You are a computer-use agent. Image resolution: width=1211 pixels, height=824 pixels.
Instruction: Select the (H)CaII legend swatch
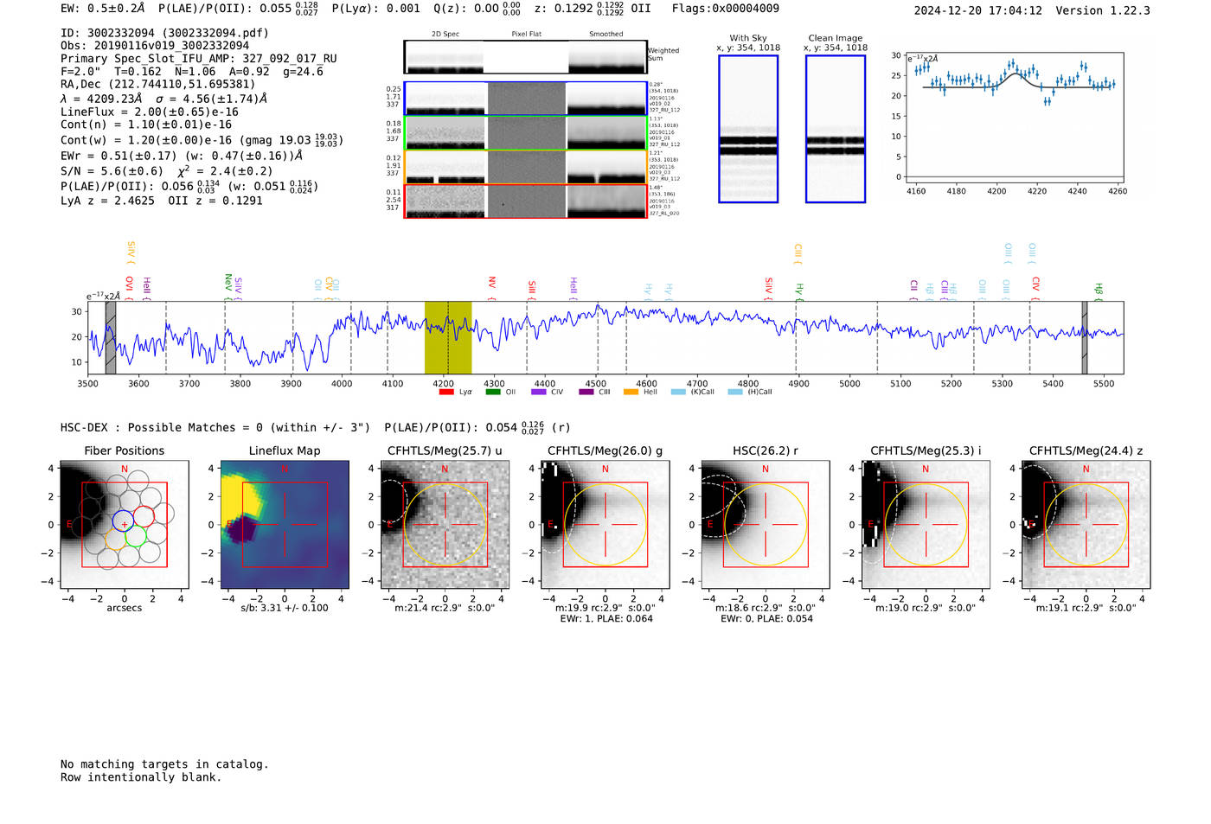coord(735,392)
